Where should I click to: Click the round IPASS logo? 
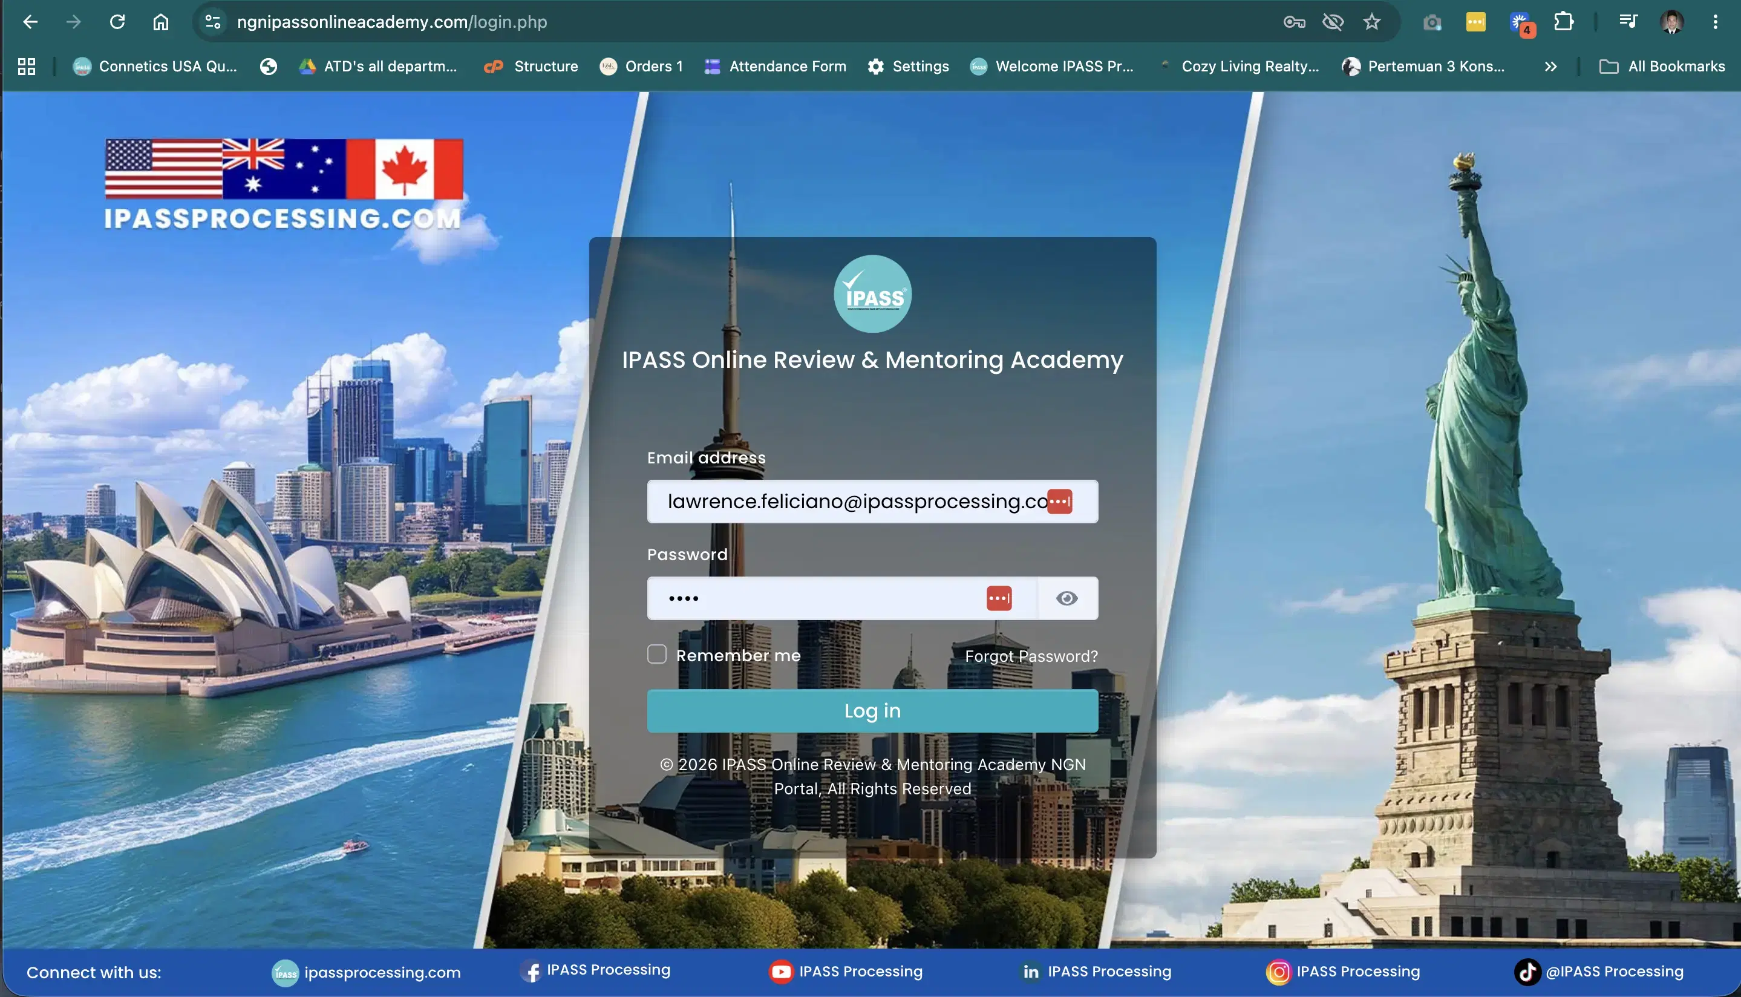pyautogui.click(x=872, y=294)
